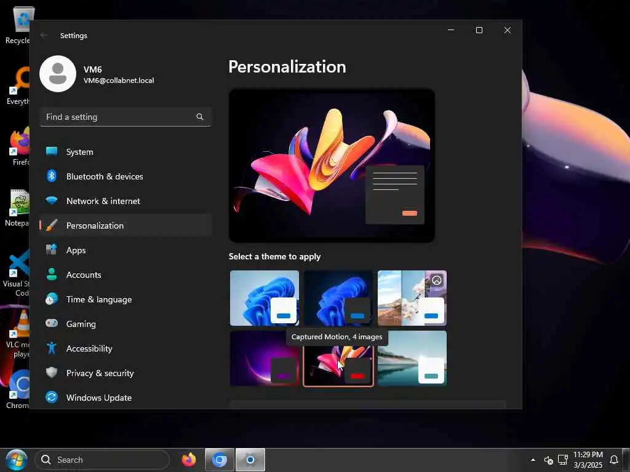Apply the Windows dark blue bloom theme
This screenshot has height=472, width=630.
(338, 298)
